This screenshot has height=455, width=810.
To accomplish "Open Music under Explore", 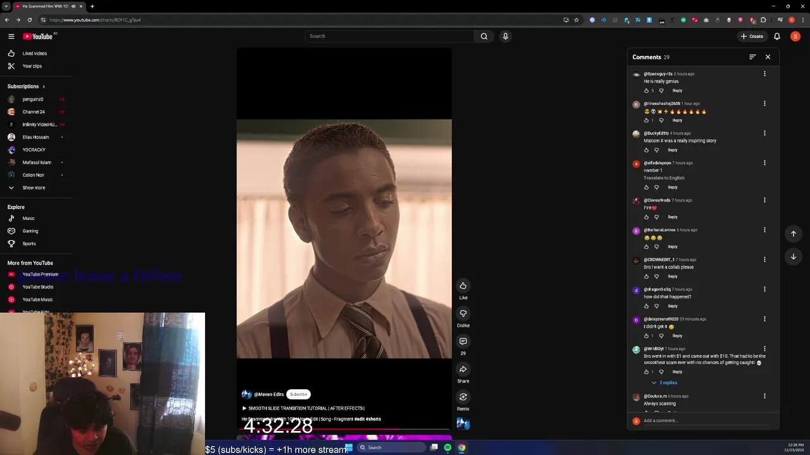I will coord(28,219).
